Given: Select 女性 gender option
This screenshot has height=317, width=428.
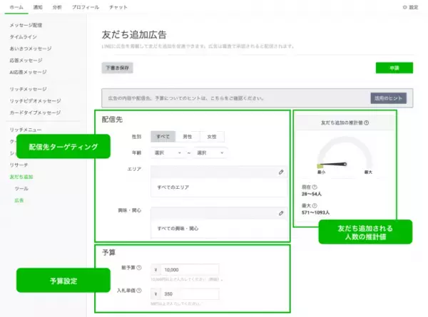Looking at the screenshot, I should 212,136.
